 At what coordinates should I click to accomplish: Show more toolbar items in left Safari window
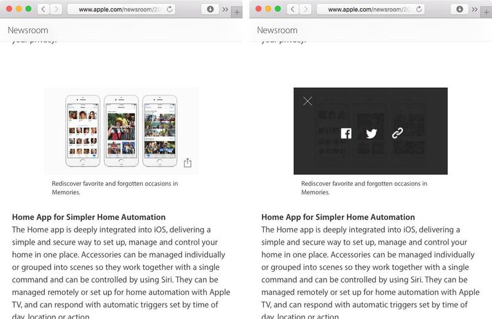225,9
